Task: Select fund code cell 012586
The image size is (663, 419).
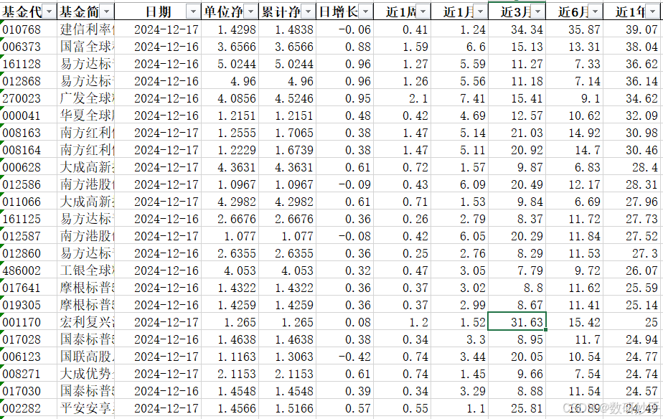Action: 29,184
